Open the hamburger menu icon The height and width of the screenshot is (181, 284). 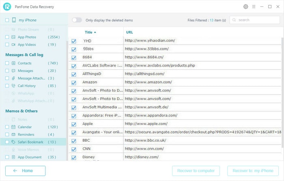254,7
